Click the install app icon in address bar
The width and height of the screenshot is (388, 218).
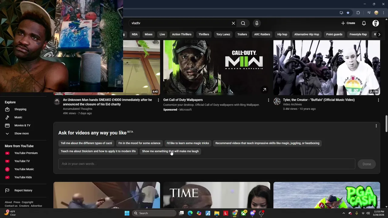coord(341,13)
